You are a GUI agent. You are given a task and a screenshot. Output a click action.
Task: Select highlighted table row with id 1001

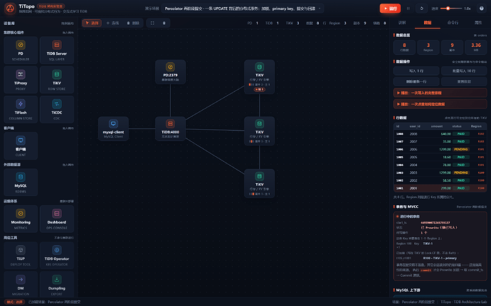click(x=440, y=188)
